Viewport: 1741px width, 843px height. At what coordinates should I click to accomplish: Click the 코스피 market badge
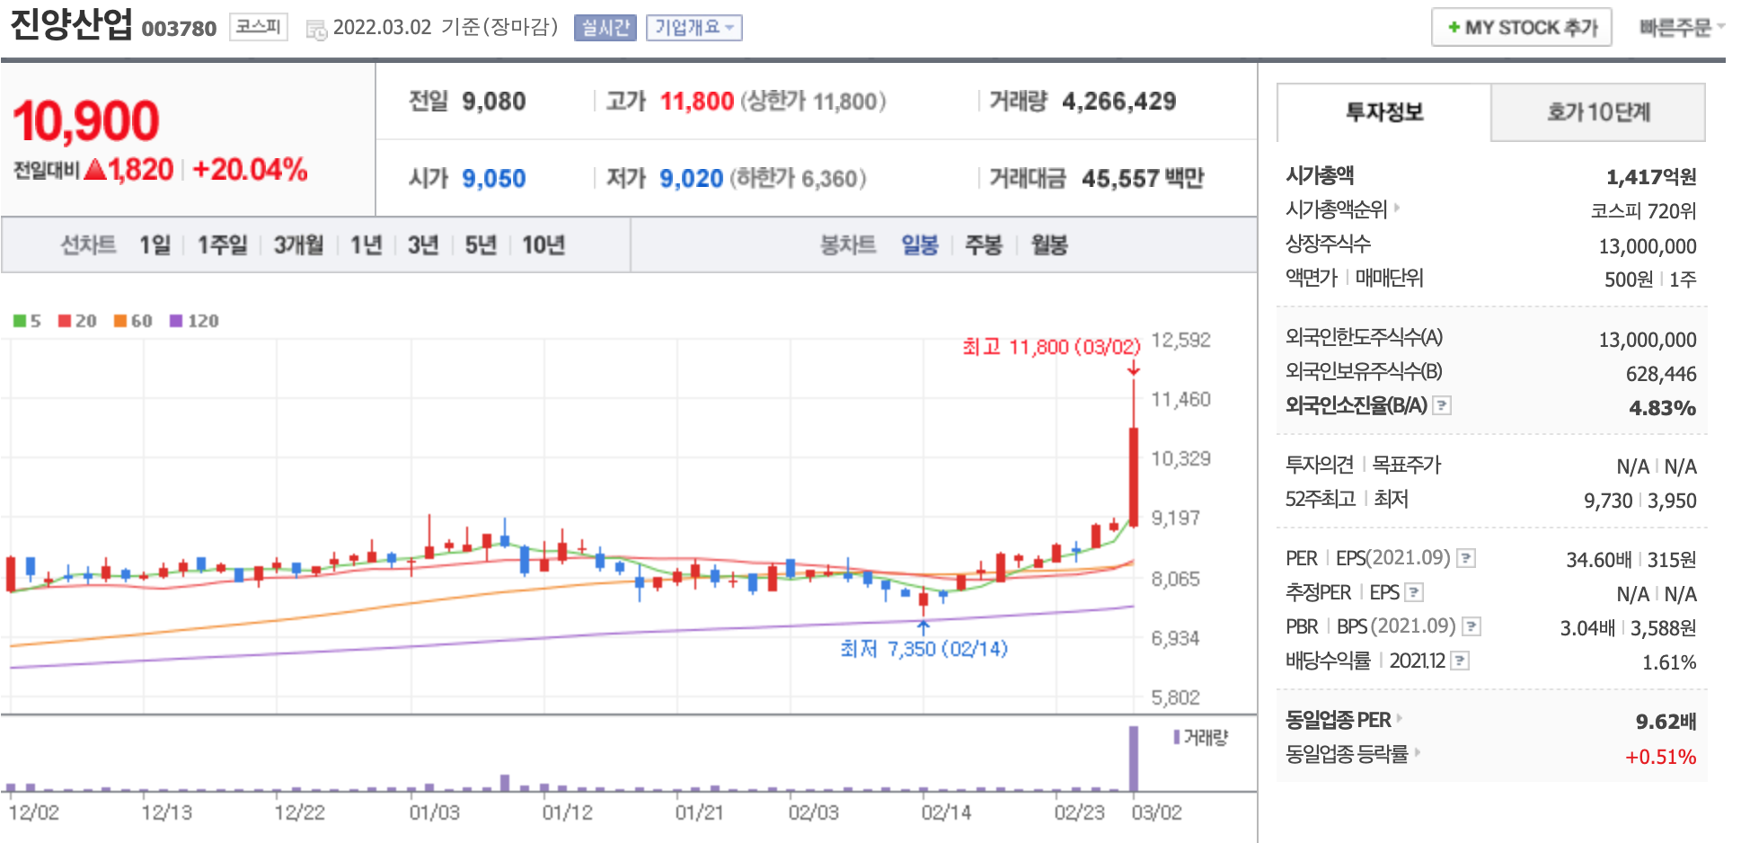(x=258, y=27)
